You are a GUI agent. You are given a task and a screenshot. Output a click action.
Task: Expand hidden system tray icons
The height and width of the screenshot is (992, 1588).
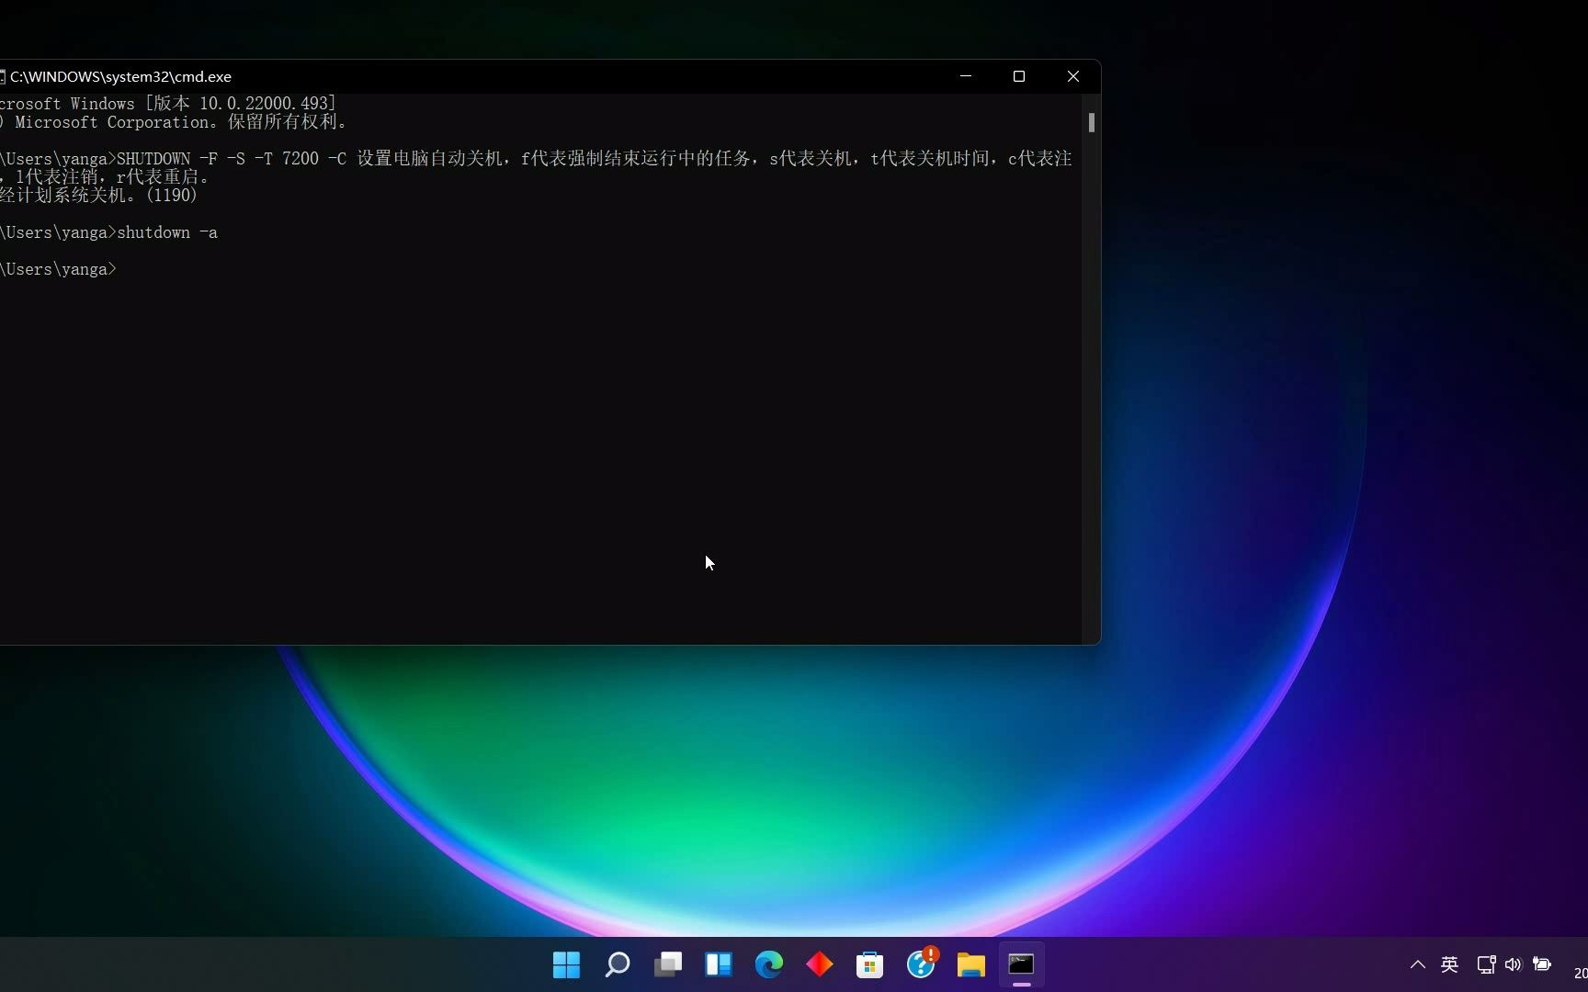1417,964
